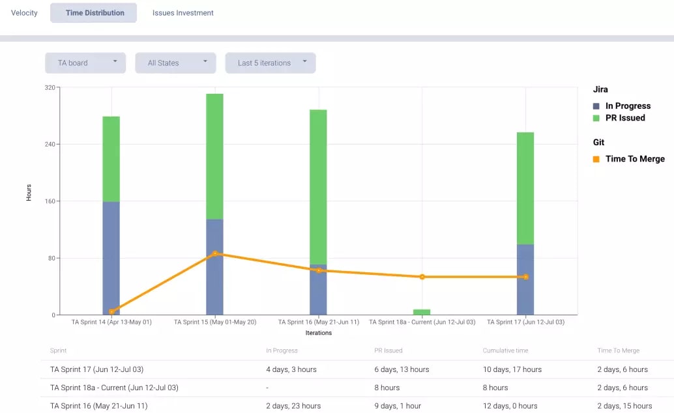Click the small green bar of Sprint 18a
This screenshot has height=413, width=674.
tap(422, 312)
